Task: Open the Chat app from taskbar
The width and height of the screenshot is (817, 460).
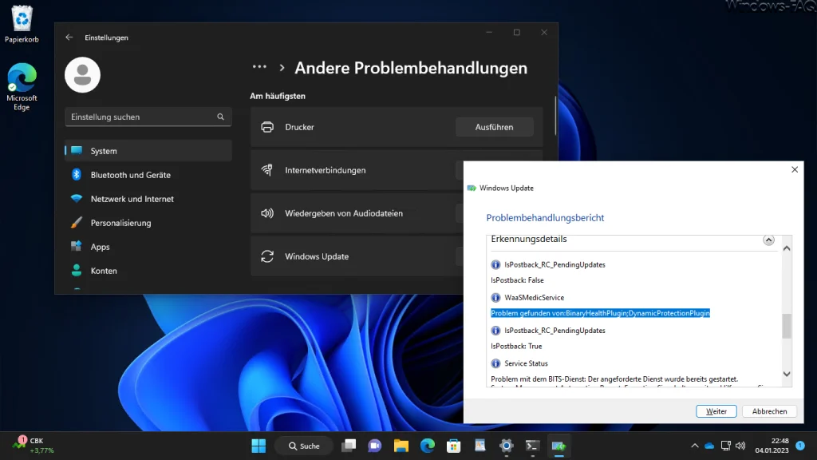Action: (x=375, y=446)
